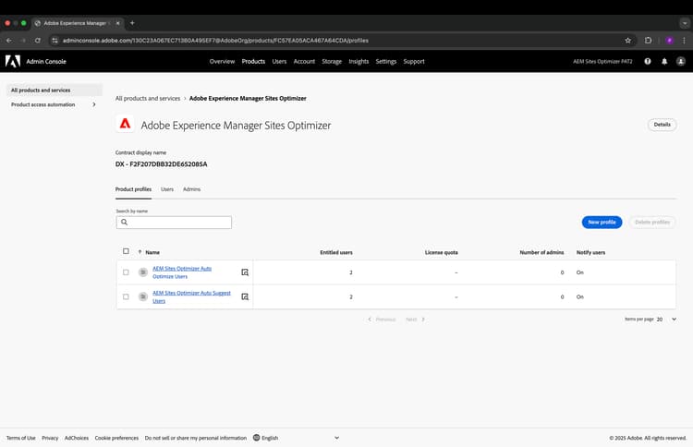
Task: Click the Next pagination button
Action: [x=415, y=320]
